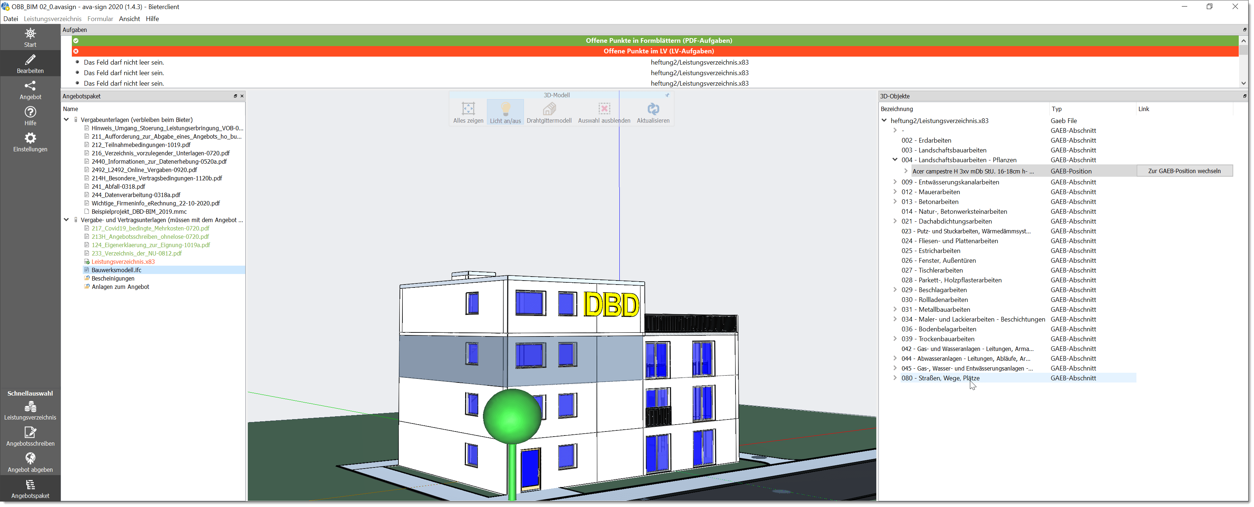Collapse Vergabeunterlagen (verbleiben beim Bieter) folder
This screenshot has height=507, width=1254.
pos(66,119)
